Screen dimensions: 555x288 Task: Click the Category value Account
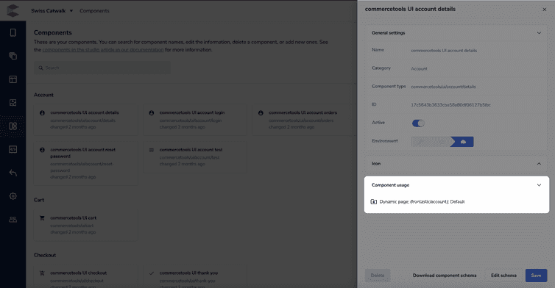pos(419,69)
